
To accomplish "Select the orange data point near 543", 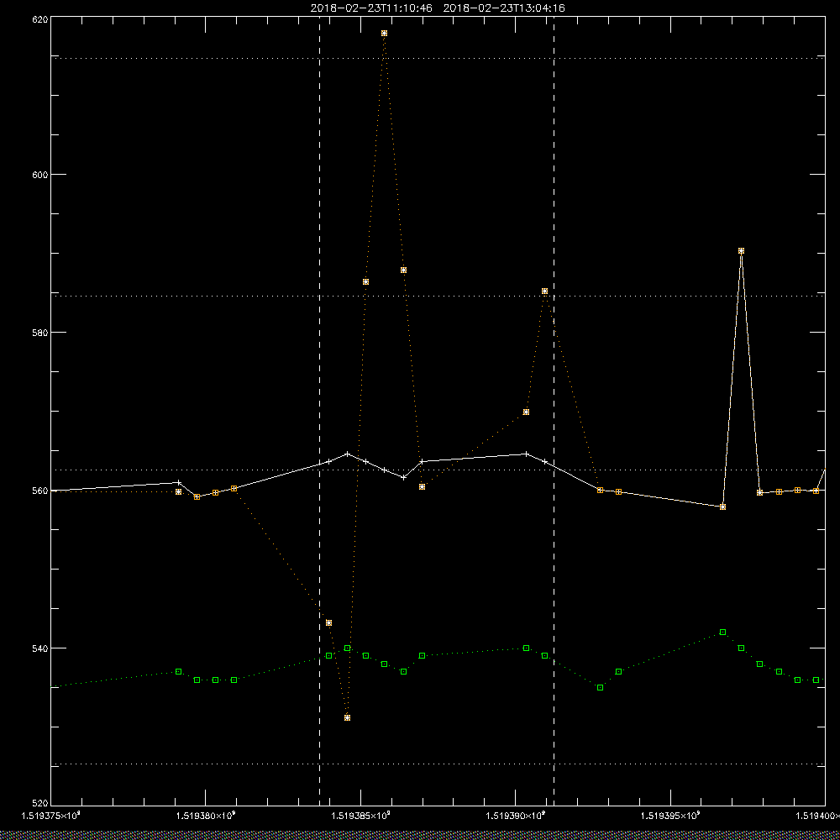I will [329, 623].
